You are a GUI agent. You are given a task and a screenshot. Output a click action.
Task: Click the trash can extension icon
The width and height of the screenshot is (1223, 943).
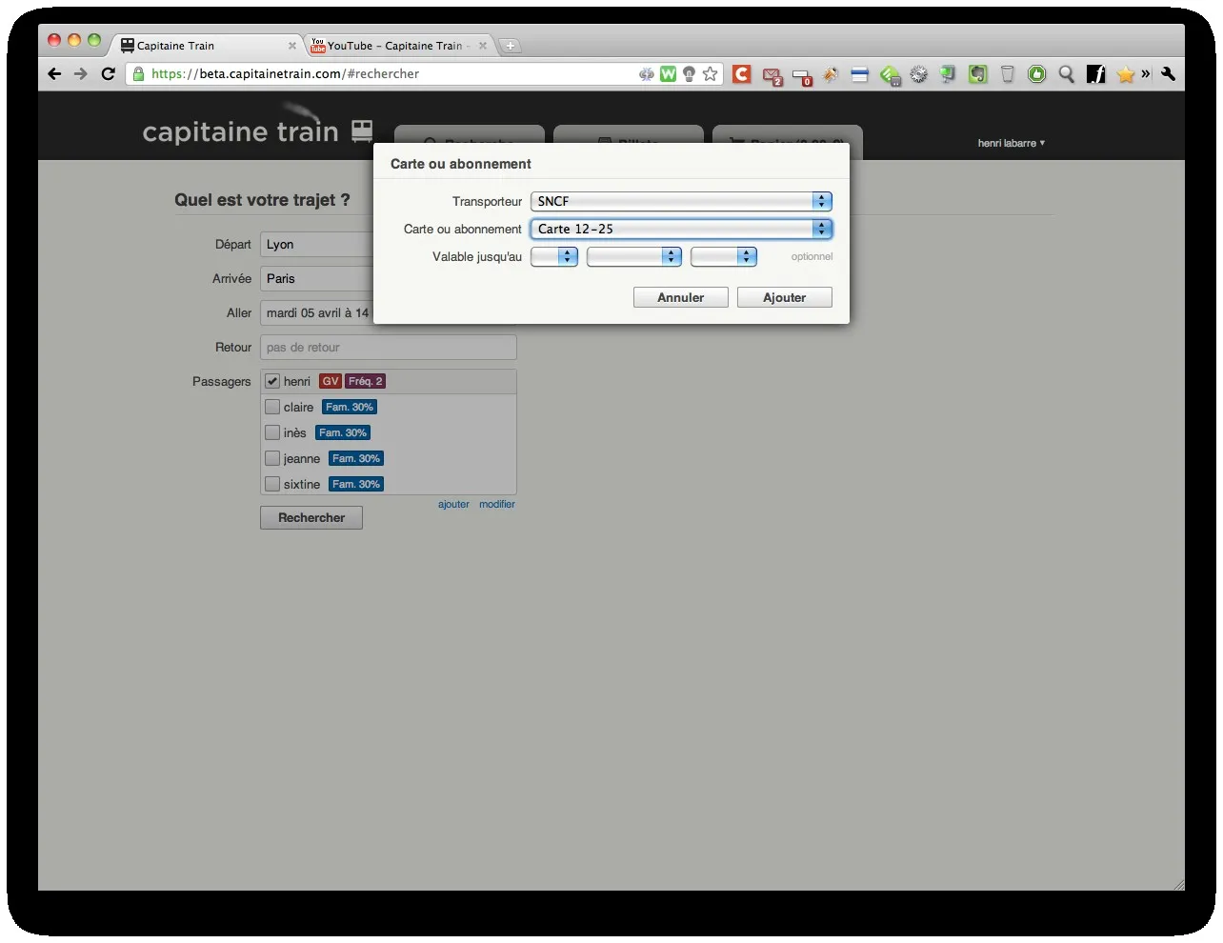tap(1008, 74)
